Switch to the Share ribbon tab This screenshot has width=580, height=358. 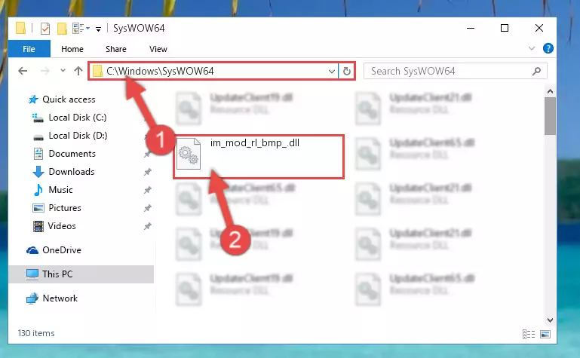coord(116,49)
